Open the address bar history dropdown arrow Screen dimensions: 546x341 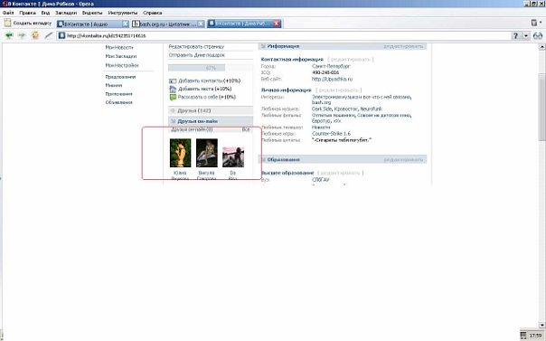tap(526, 36)
